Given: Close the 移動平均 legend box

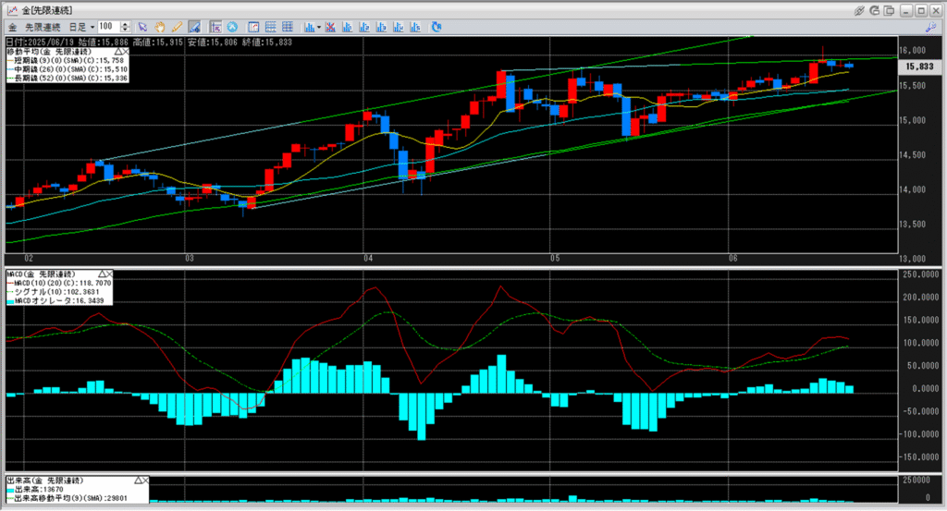Looking at the screenshot, I should pos(126,52).
